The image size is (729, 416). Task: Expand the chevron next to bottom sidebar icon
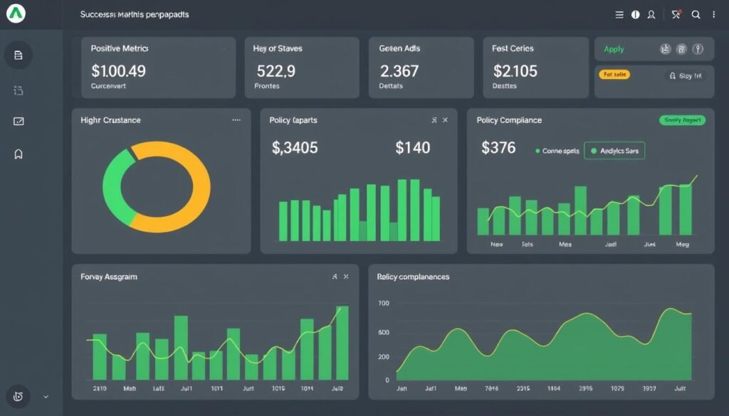pos(46,397)
